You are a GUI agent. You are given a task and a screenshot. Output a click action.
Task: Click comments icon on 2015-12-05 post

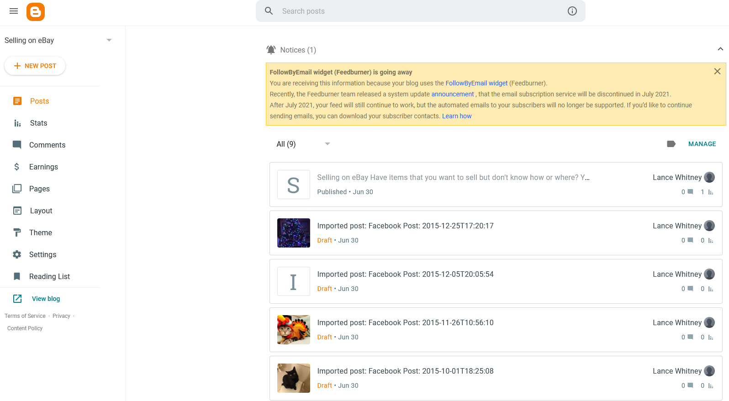coord(690,289)
